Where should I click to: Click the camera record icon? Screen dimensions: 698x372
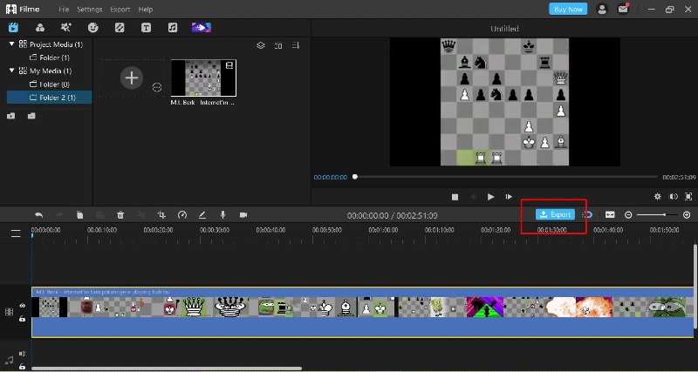point(243,215)
